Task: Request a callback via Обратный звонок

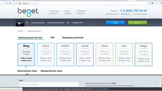Action: [x=141, y=14]
